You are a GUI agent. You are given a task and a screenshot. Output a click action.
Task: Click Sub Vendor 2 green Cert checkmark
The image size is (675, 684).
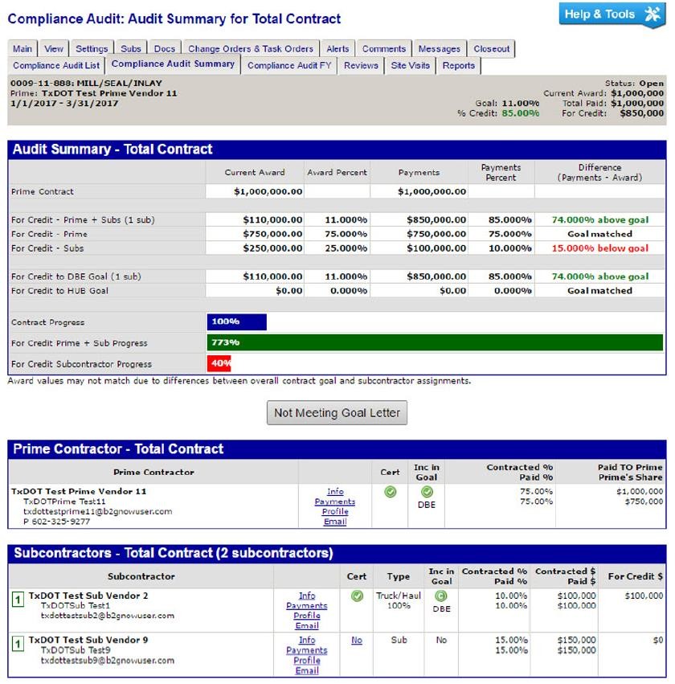coord(357,596)
